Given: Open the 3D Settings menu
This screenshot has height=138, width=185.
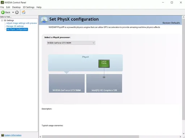Looking at the screenshot, I should [29, 7].
